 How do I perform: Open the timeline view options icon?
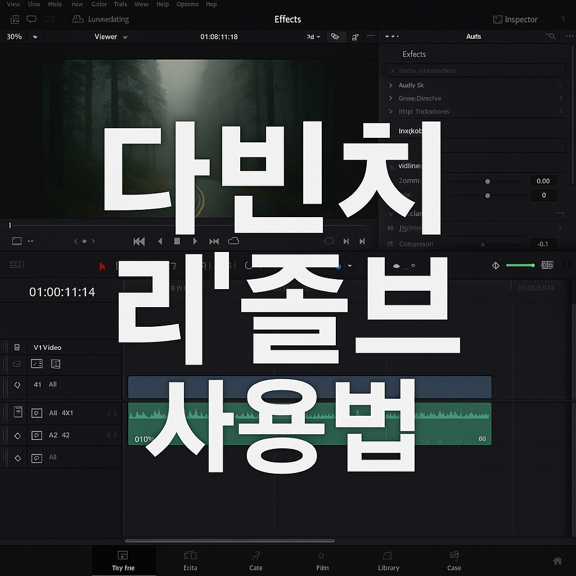15,264
